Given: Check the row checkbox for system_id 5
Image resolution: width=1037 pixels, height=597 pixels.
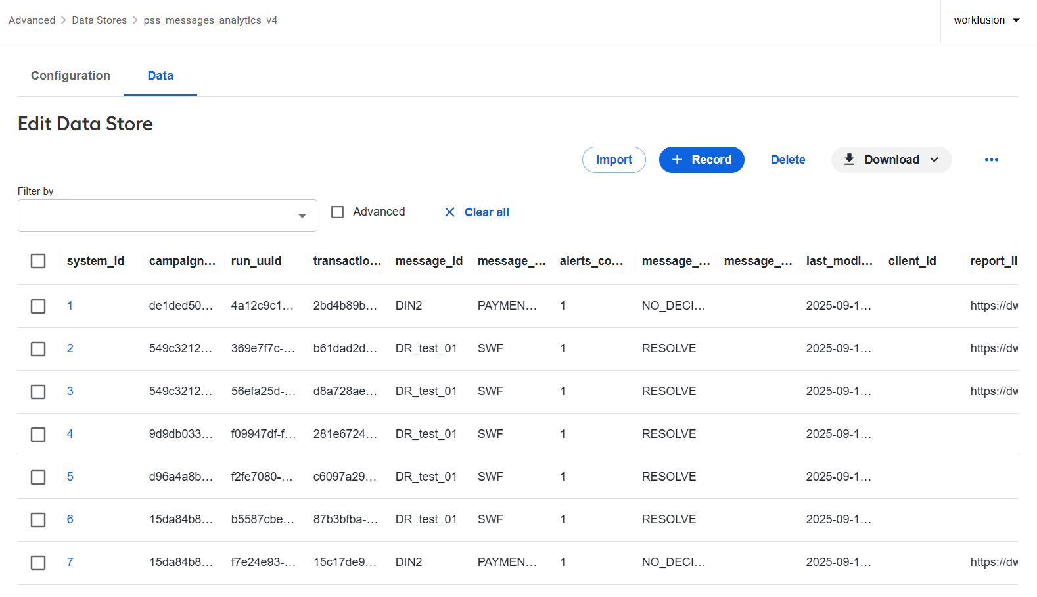Looking at the screenshot, I should [38, 477].
